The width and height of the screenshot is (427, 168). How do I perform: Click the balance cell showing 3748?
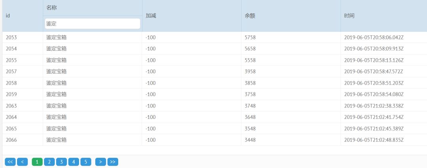[x=251, y=106]
